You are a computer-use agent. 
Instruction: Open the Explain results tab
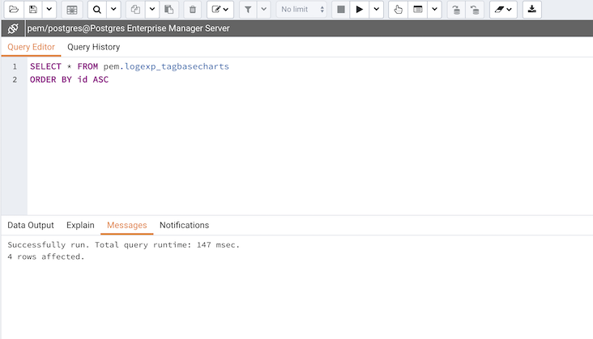[x=80, y=226]
